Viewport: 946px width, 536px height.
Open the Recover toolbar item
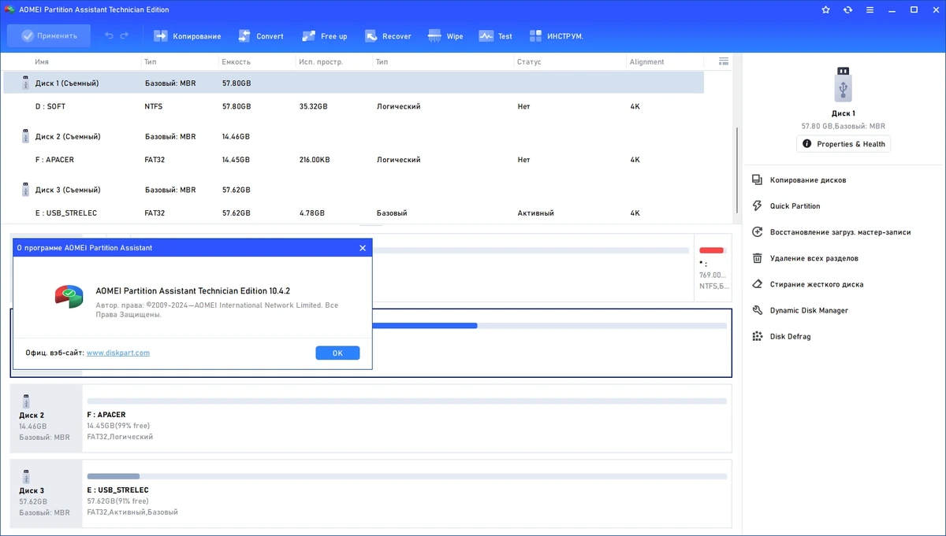coord(387,36)
